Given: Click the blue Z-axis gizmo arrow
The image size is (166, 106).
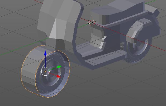Looking at the screenshot, I should pos(45,53).
